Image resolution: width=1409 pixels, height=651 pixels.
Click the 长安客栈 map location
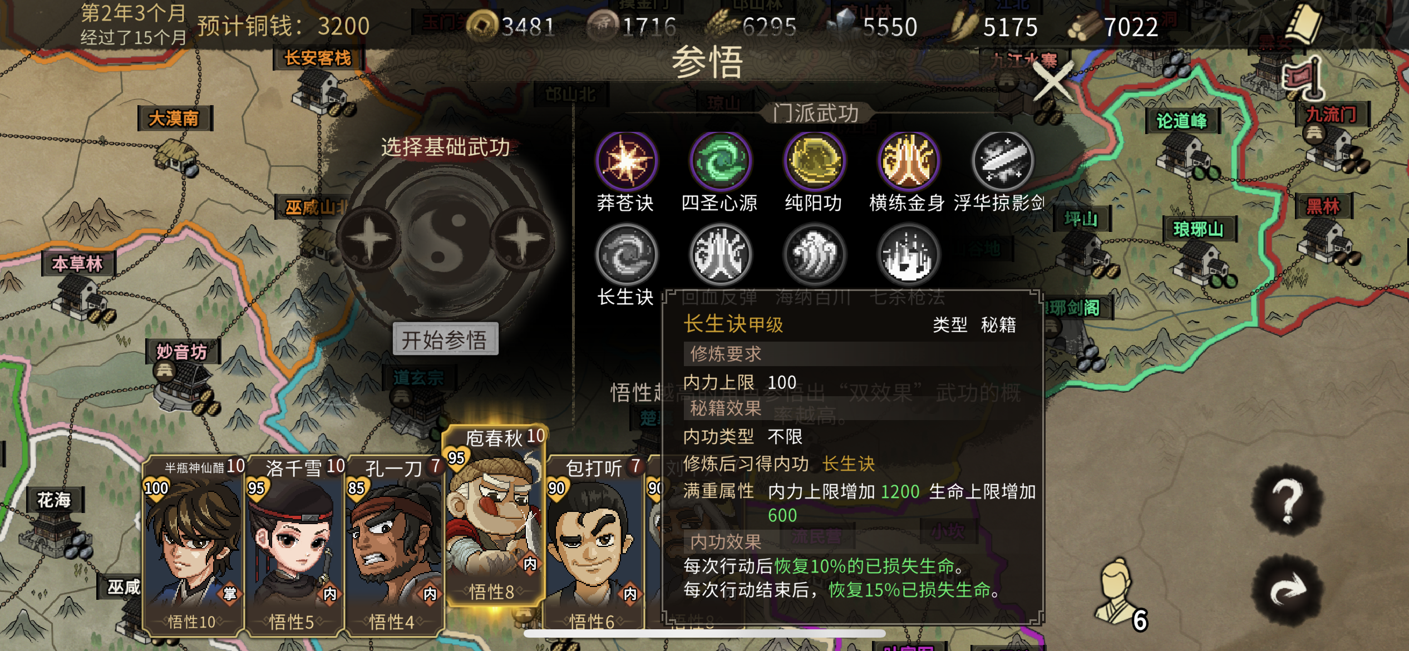[x=318, y=58]
